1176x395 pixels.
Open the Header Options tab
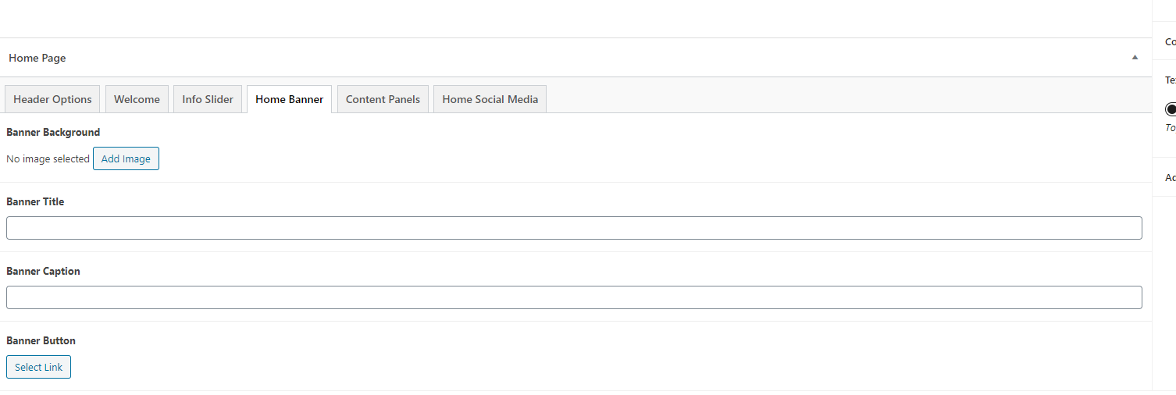coord(52,99)
